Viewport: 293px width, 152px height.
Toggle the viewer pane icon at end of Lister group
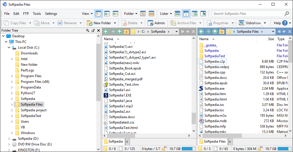pos(203,14)
